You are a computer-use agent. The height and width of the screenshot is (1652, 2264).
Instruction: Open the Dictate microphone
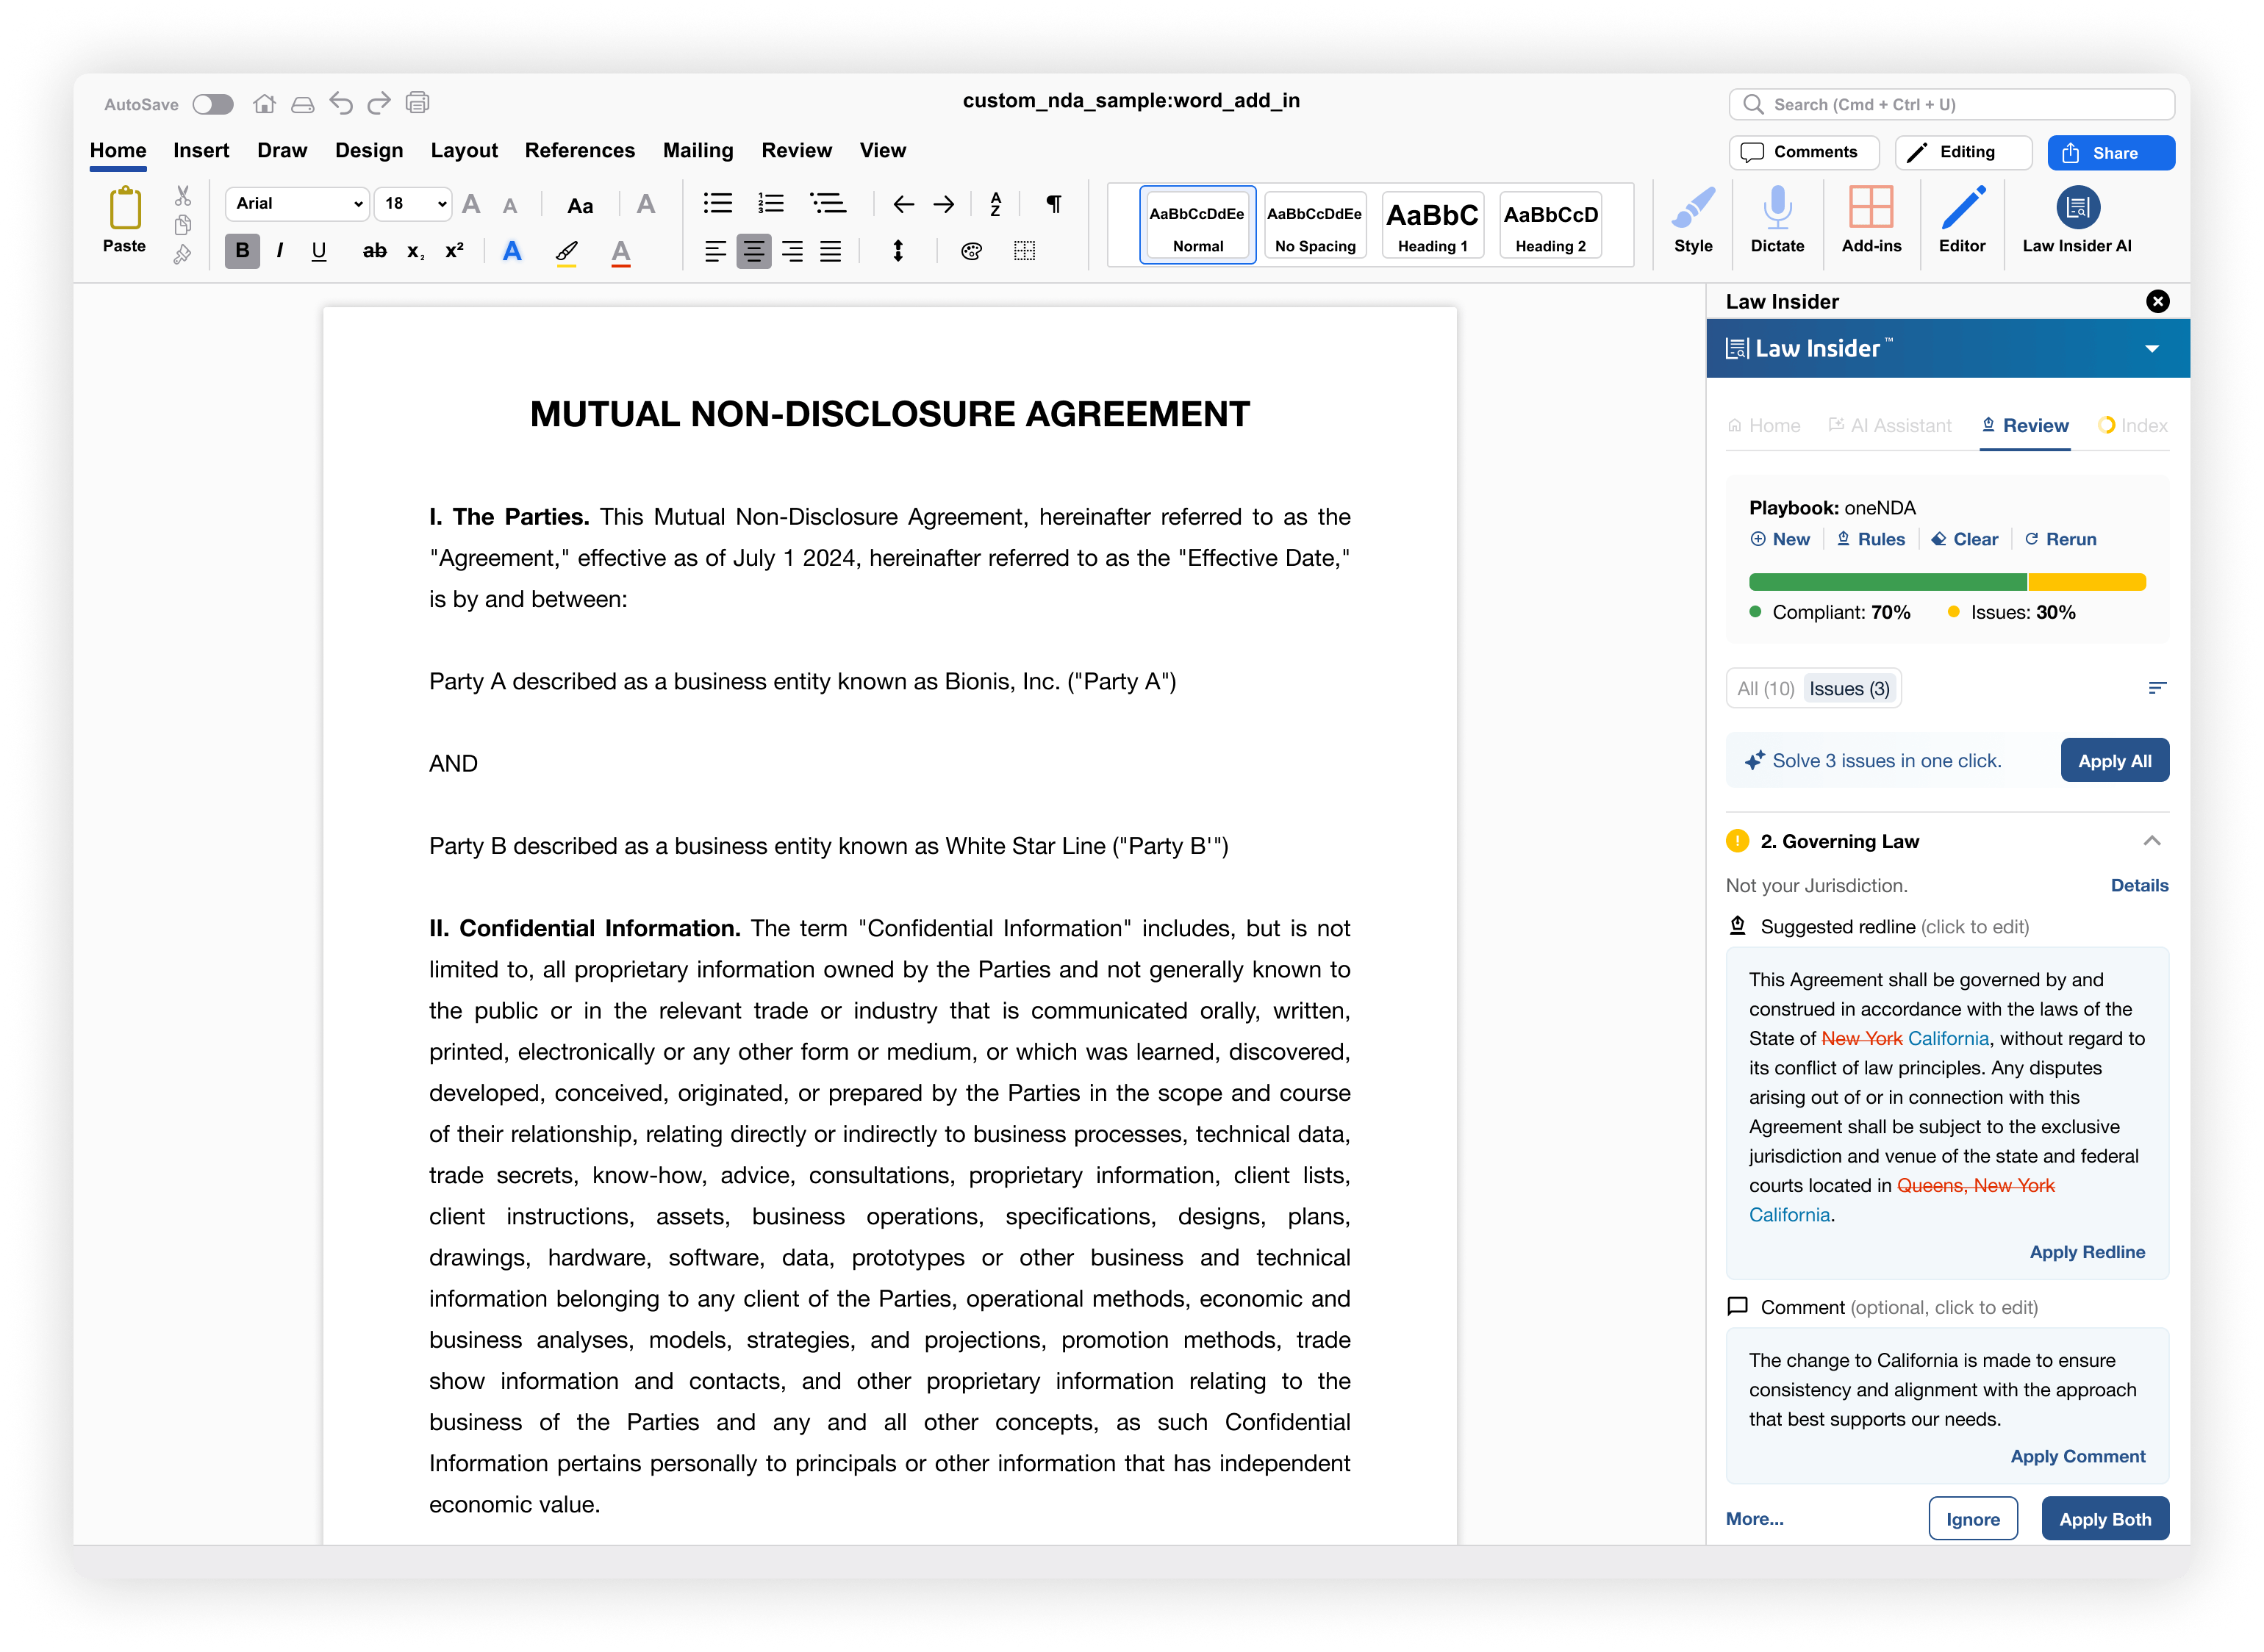[x=1777, y=220]
